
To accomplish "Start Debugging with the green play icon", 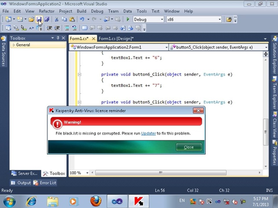I will click(128, 19).
